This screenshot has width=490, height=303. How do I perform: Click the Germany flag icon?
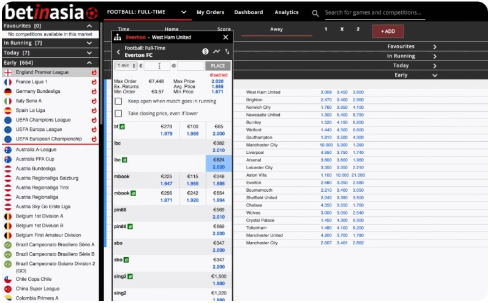click(x=8, y=92)
